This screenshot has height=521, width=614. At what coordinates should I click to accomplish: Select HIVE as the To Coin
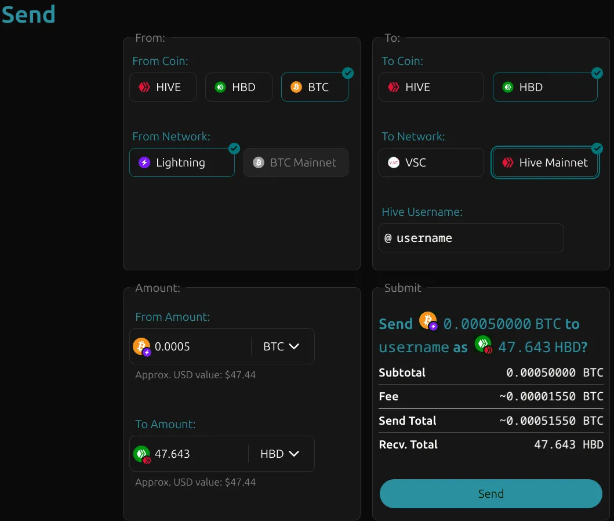point(431,87)
